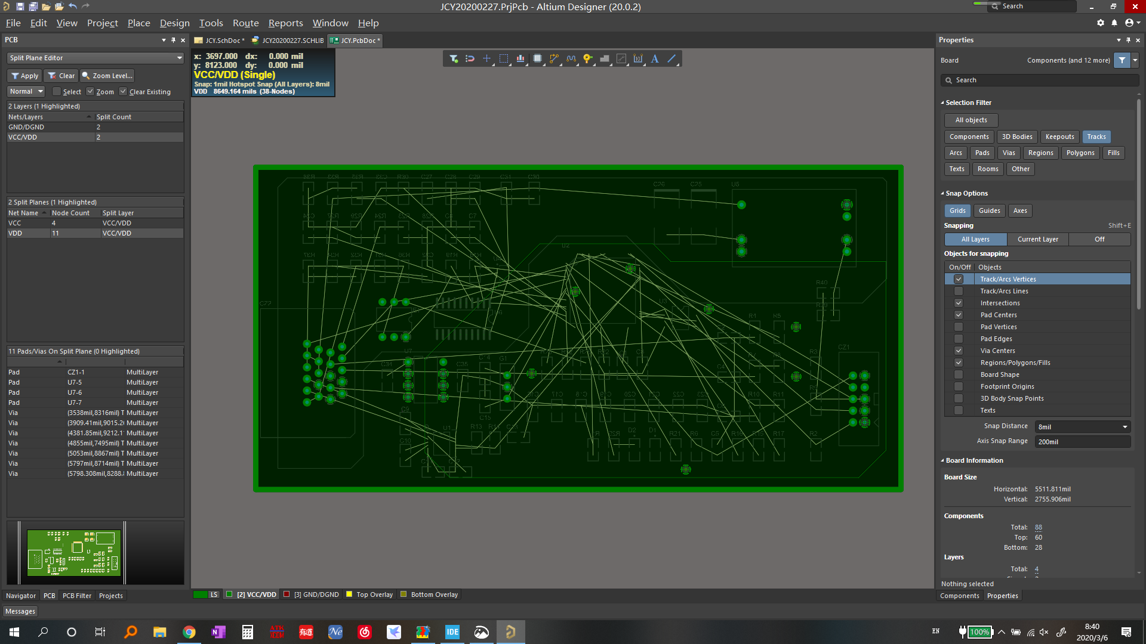Viewport: 1146px width, 644px height.
Task: Click the Properties panel search field
Action: pyautogui.click(x=1039, y=80)
